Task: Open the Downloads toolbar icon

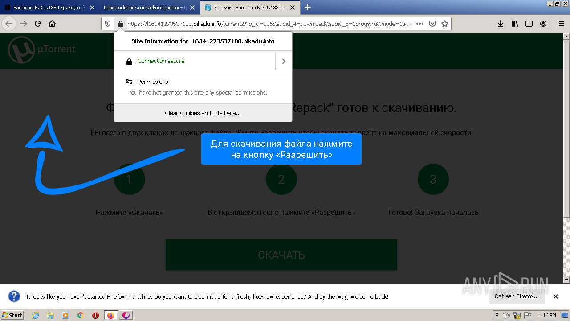Action: 501,24
